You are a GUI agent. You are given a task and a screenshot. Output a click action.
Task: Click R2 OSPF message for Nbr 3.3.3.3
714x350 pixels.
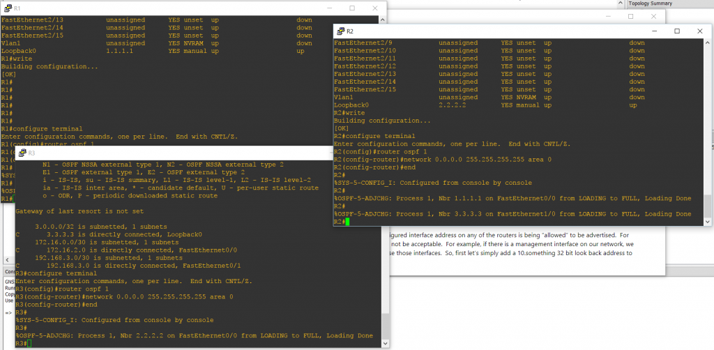tap(512, 214)
